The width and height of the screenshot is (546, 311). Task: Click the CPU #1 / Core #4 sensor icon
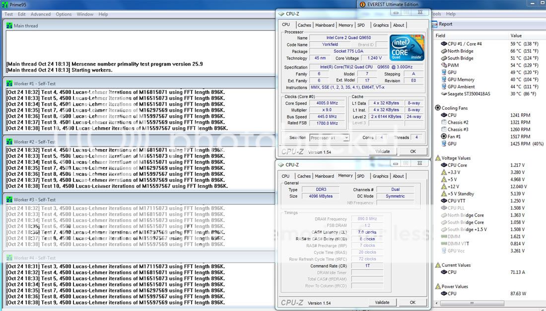coord(444,44)
